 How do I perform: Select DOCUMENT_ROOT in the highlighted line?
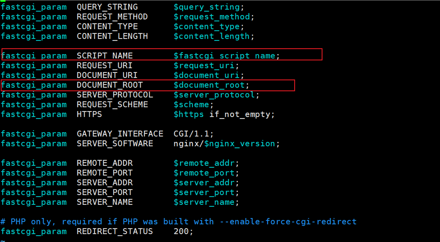coord(110,85)
